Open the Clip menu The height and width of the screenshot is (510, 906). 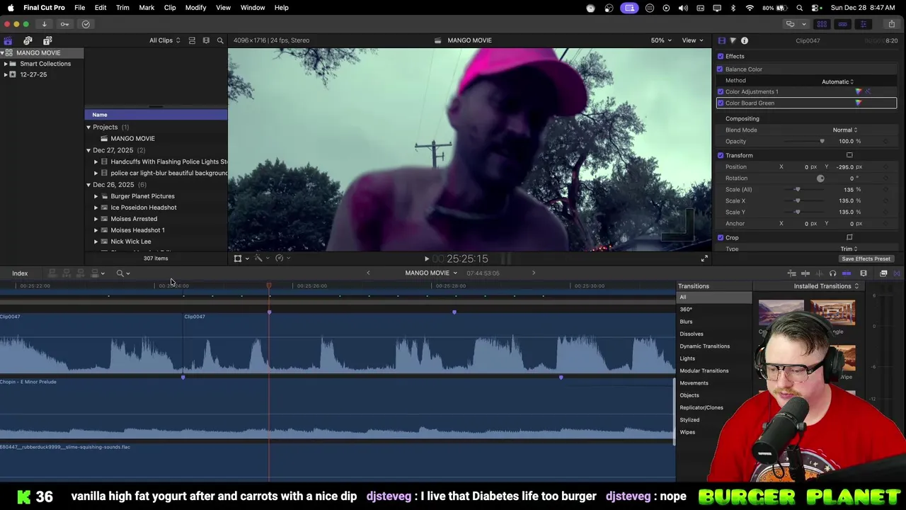[170, 7]
